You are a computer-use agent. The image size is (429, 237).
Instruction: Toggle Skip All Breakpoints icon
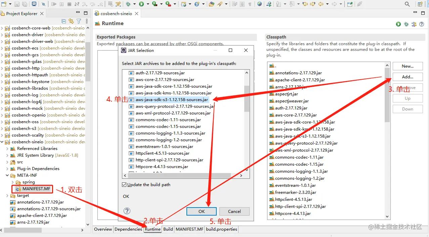coord(43,4)
